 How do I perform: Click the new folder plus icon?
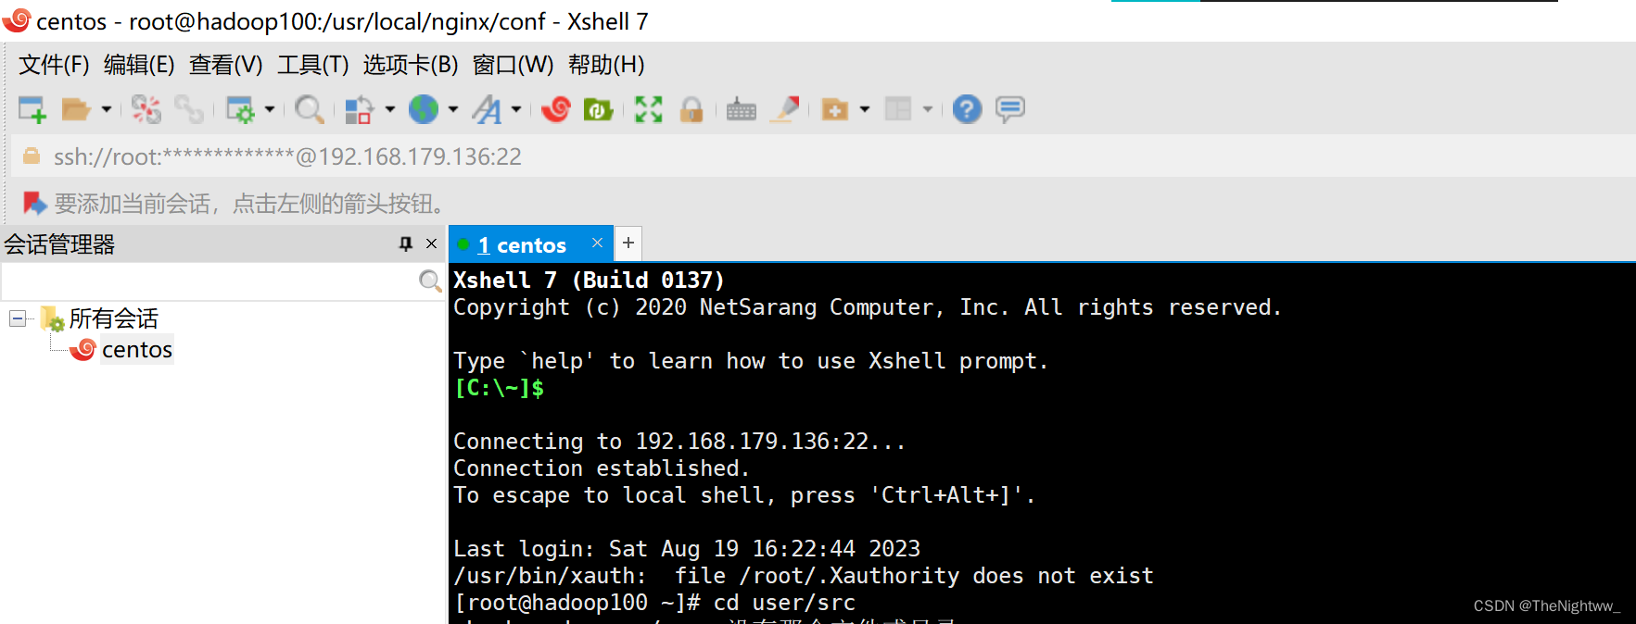point(835,109)
